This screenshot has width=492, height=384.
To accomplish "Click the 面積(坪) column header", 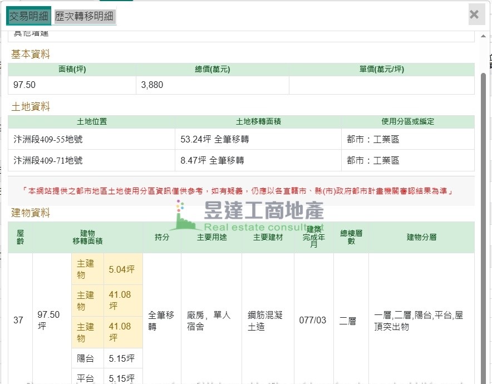I will 72,70.
